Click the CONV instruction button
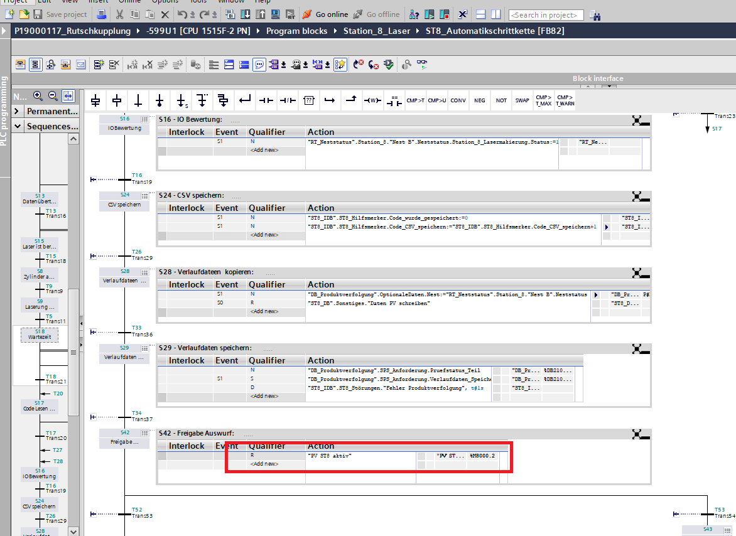Viewport: 736px width, 536px height. [458, 100]
